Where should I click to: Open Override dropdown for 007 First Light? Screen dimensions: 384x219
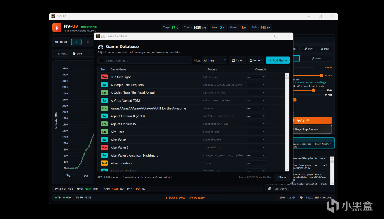tap(256, 77)
